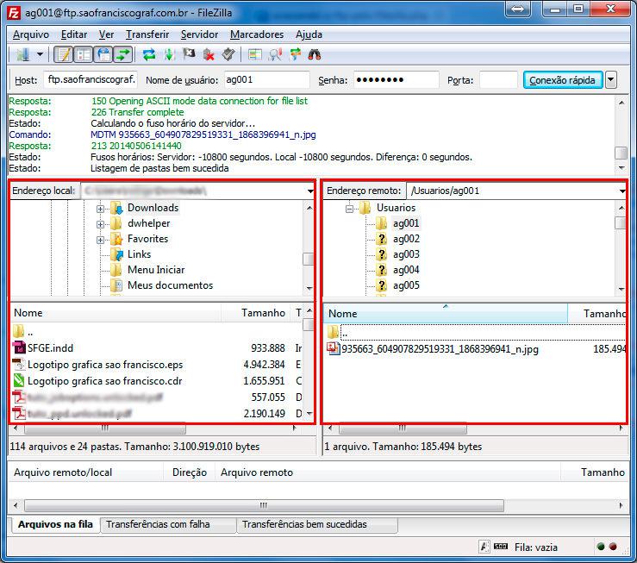Open the Endereço remoto path dropdown
The width and height of the screenshot is (637, 563).
click(622, 191)
